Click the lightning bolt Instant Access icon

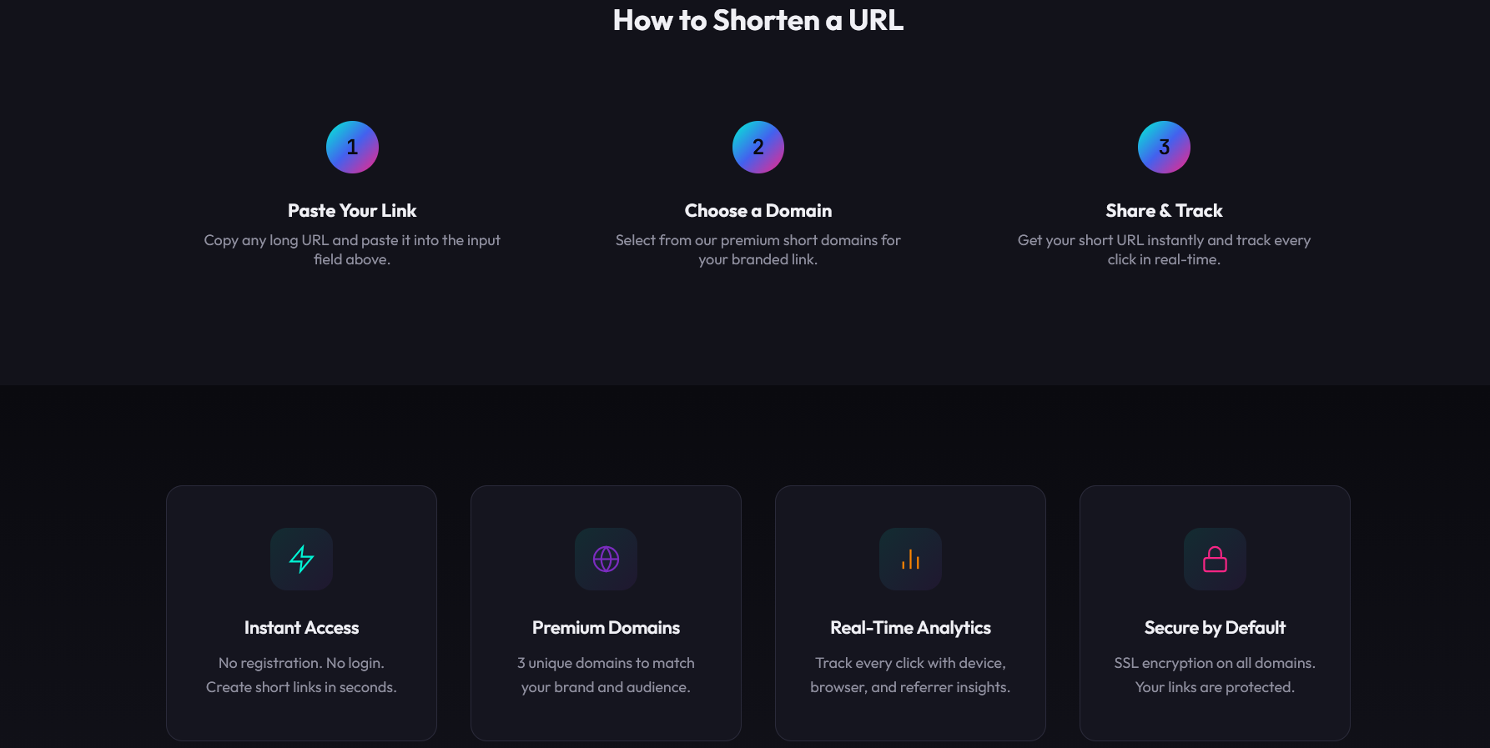[x=301, y=559]
